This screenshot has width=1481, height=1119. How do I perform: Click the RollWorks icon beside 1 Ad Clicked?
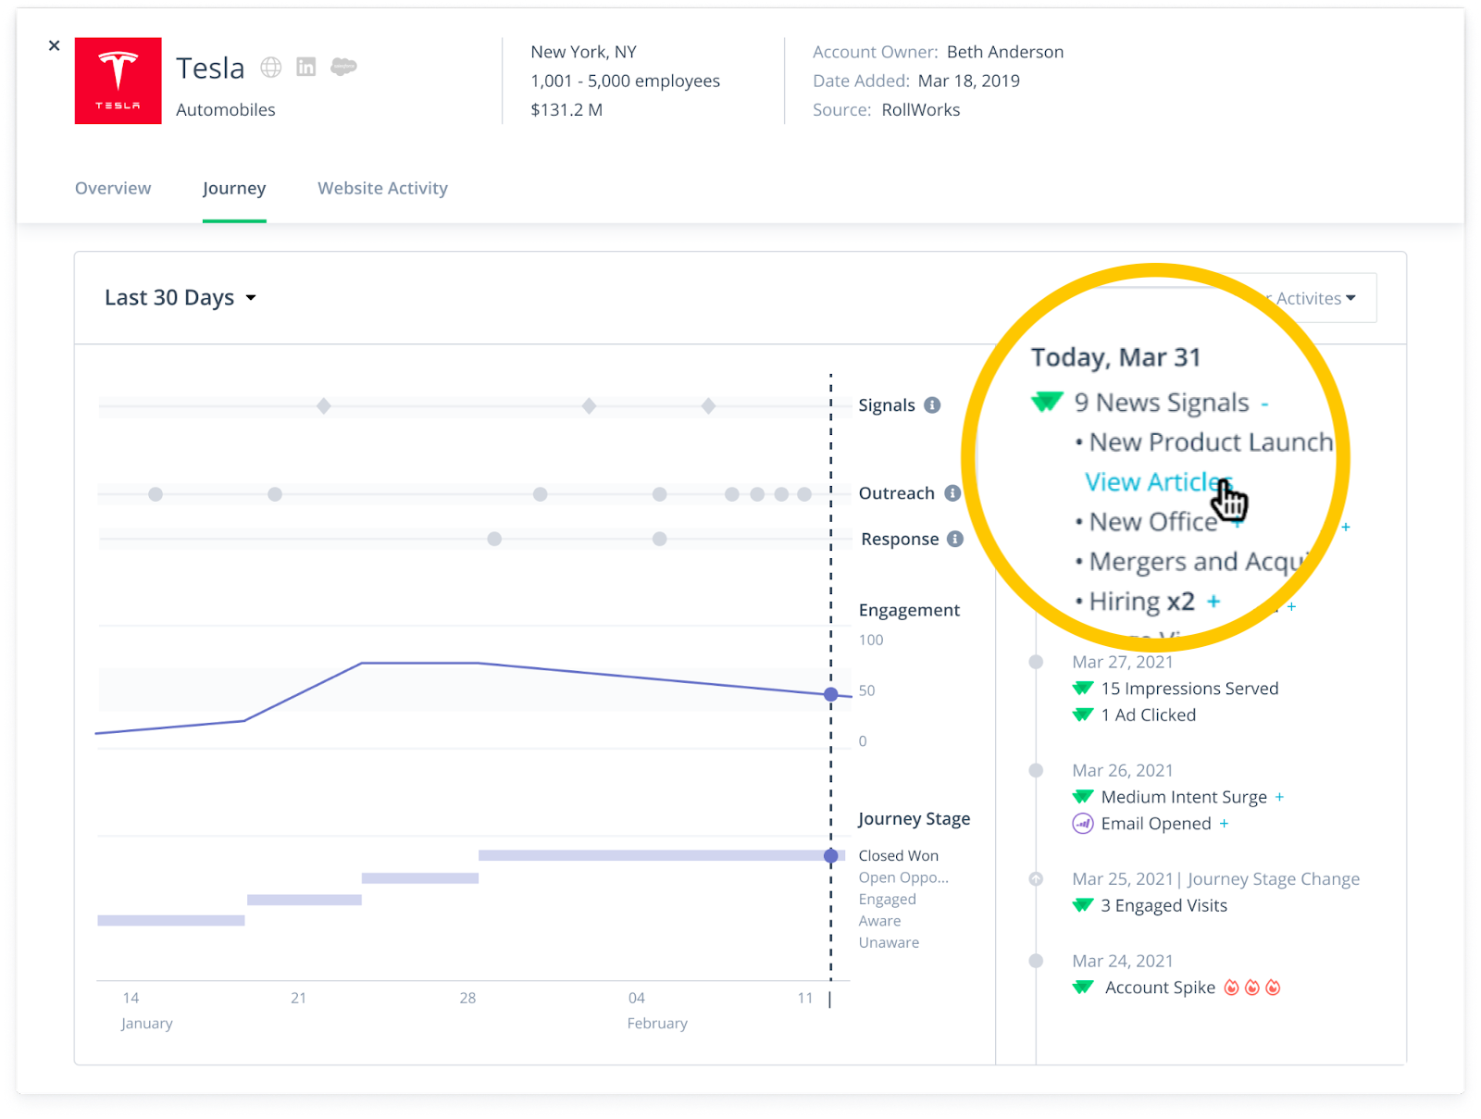point(1083,715)
